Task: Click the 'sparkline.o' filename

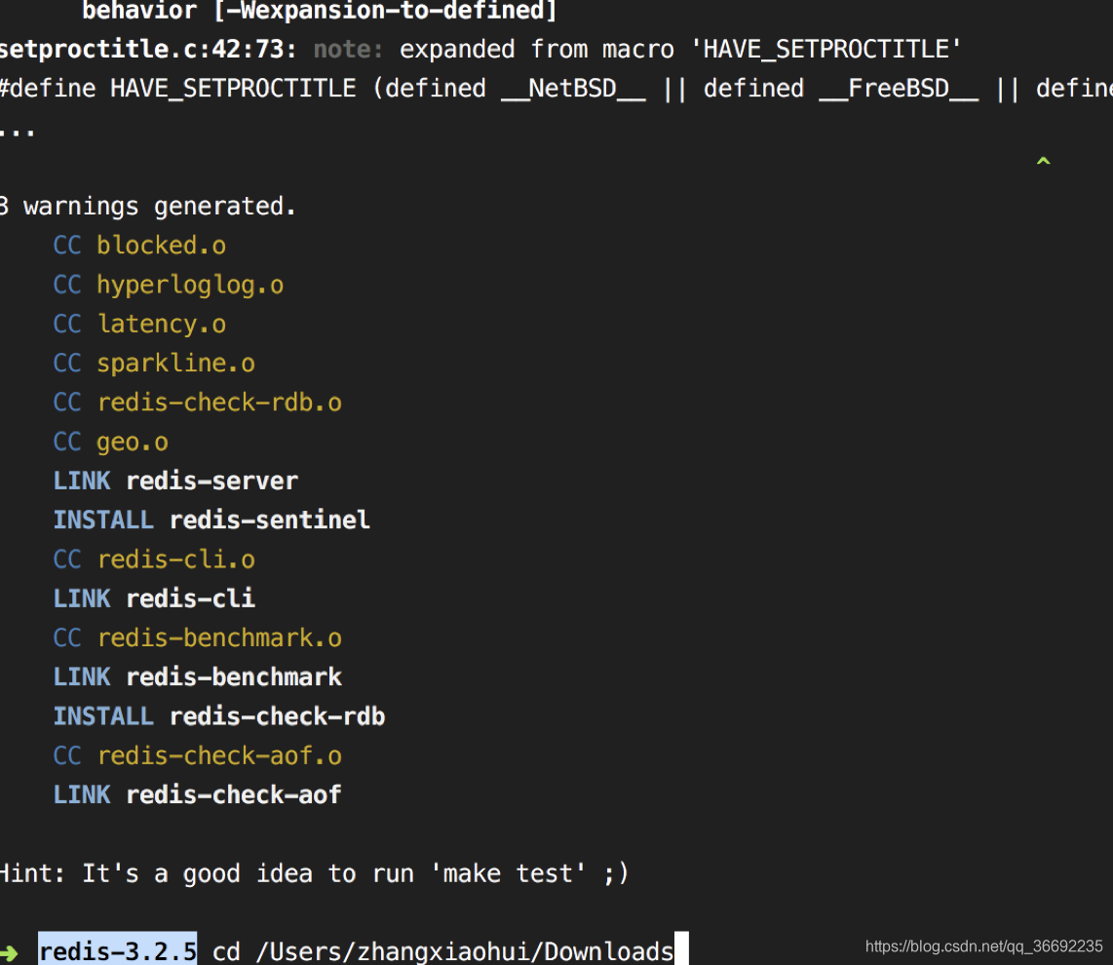Action: [175, 364]
